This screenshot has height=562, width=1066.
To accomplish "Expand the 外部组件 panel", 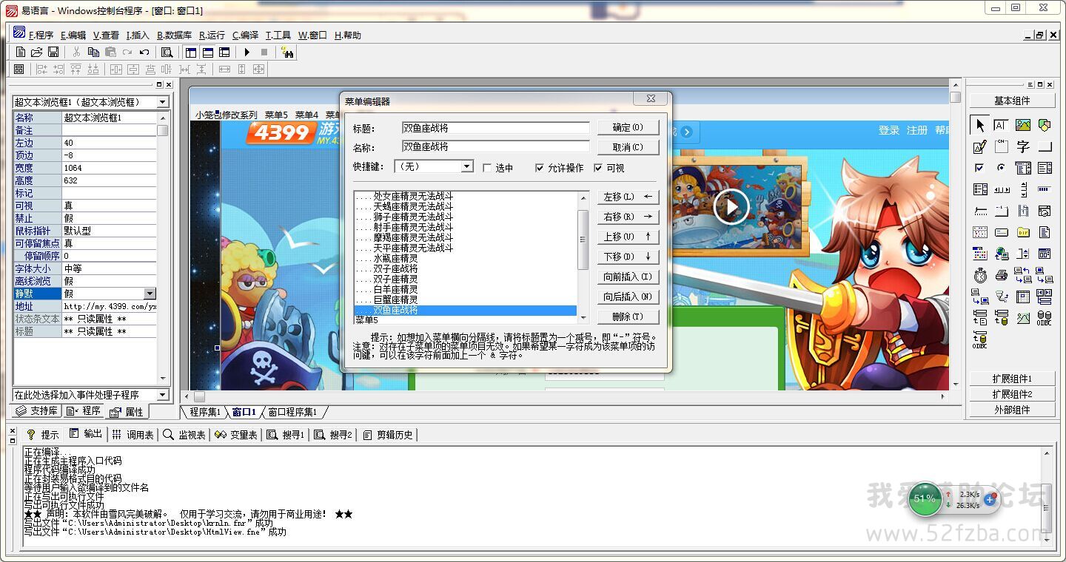I will (x=1012, y=410).
